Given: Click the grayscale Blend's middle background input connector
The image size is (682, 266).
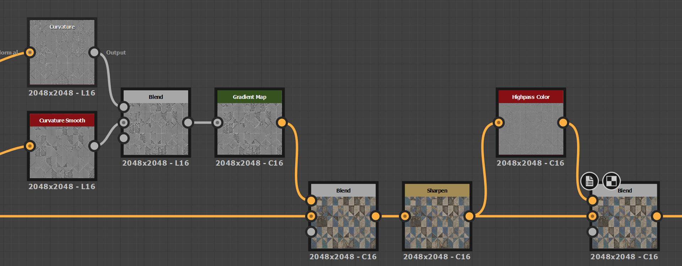Looking at the screenshot, I should pyautogui.click(x=124, y=123).
